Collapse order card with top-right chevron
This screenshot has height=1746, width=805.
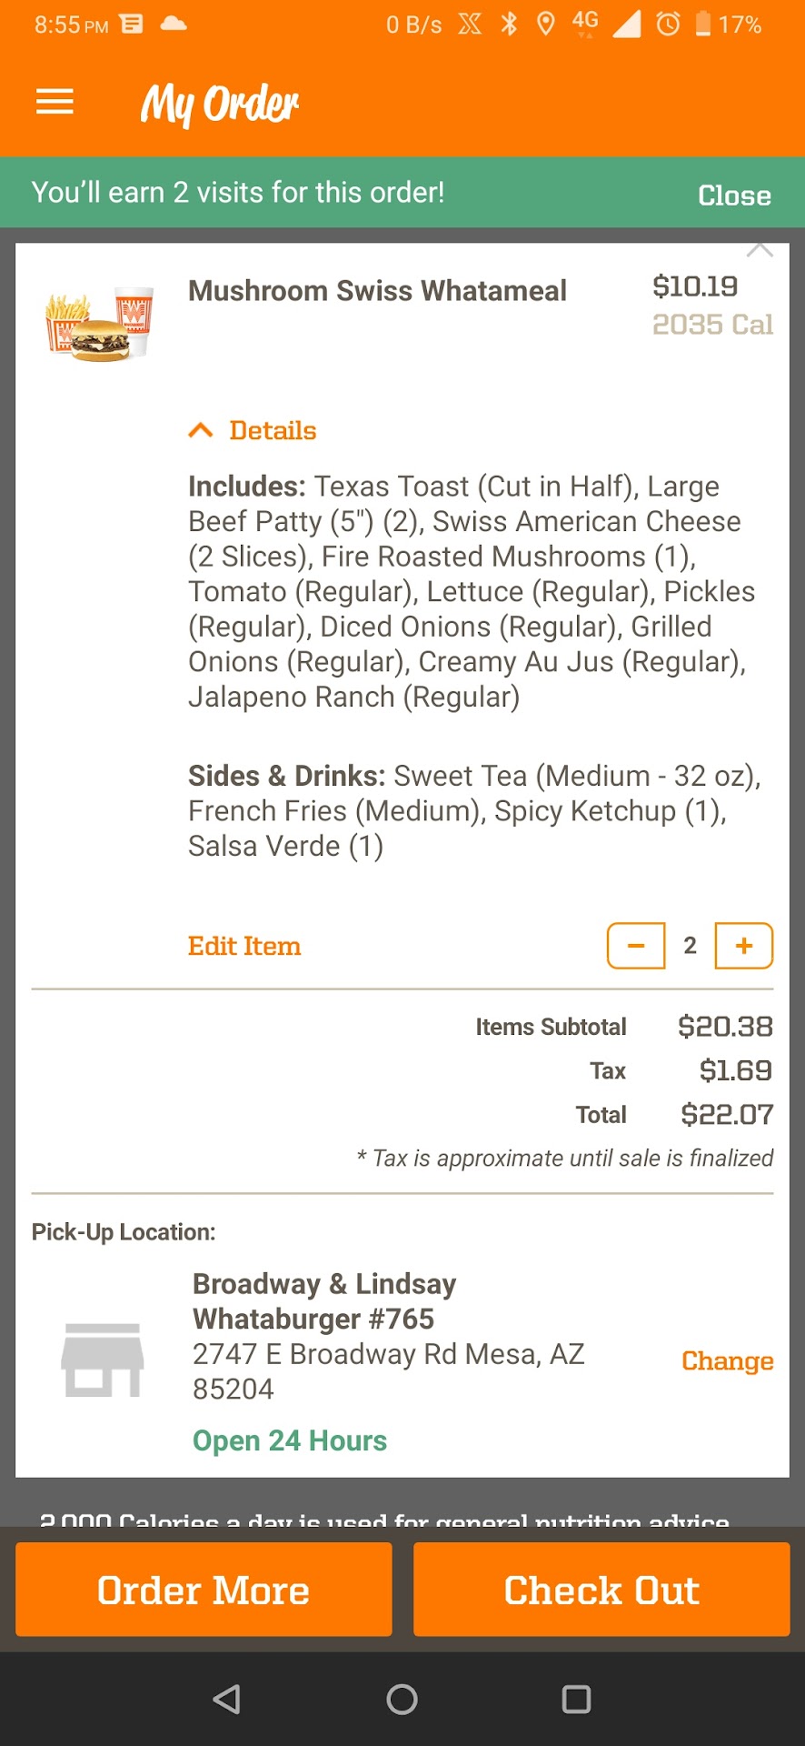[x=760, y=250]
